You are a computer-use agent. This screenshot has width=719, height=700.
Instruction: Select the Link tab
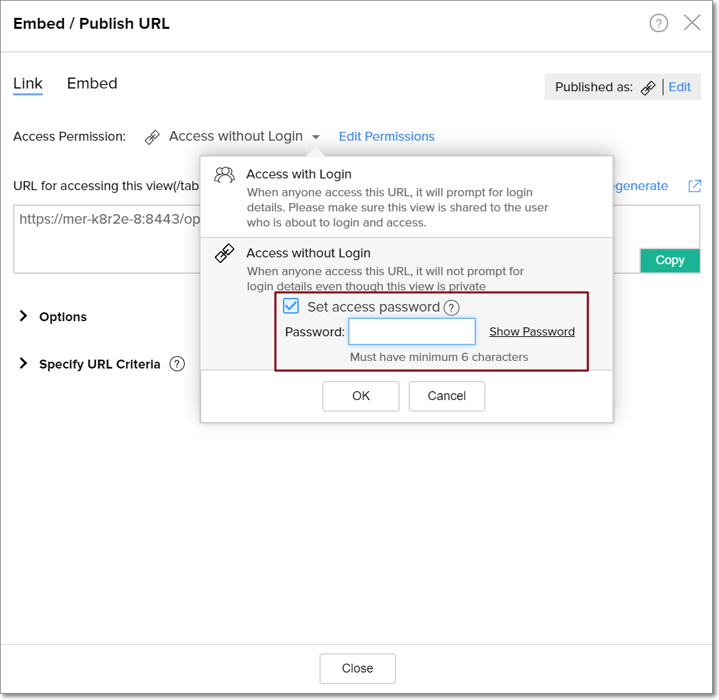point(28,84)
